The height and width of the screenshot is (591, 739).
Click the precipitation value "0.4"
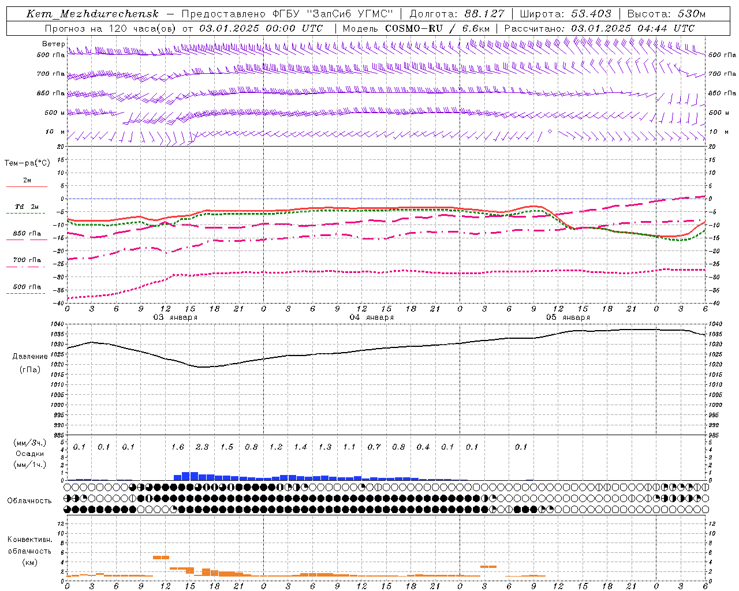[423, 447]
